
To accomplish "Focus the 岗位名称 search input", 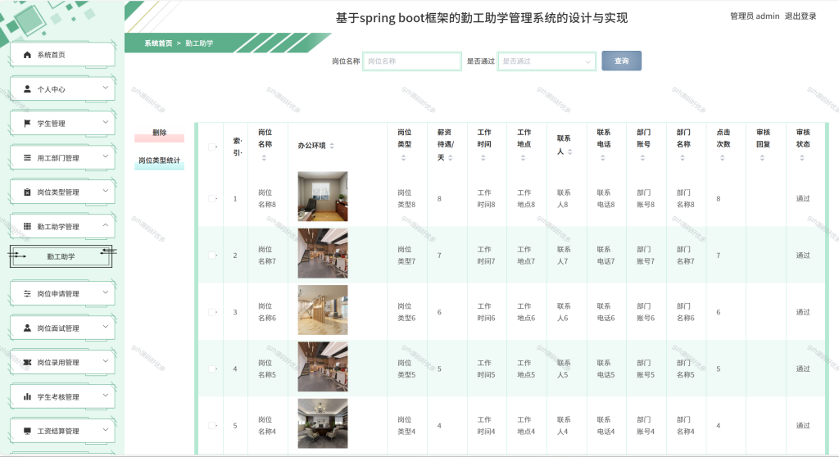I will [x=411, y=61].
